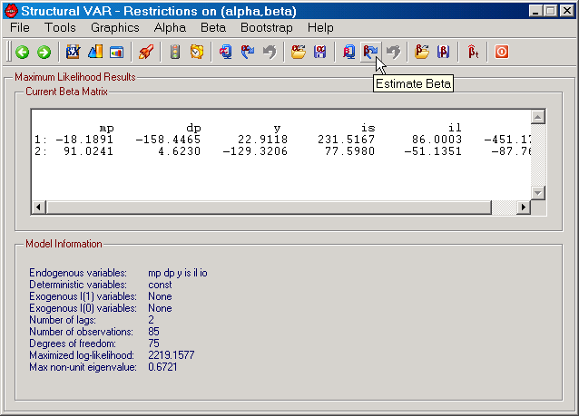Launch the rocket icon in toolbar
The width and height of the screenshot is (579, 416).
(x=146, y=52)
